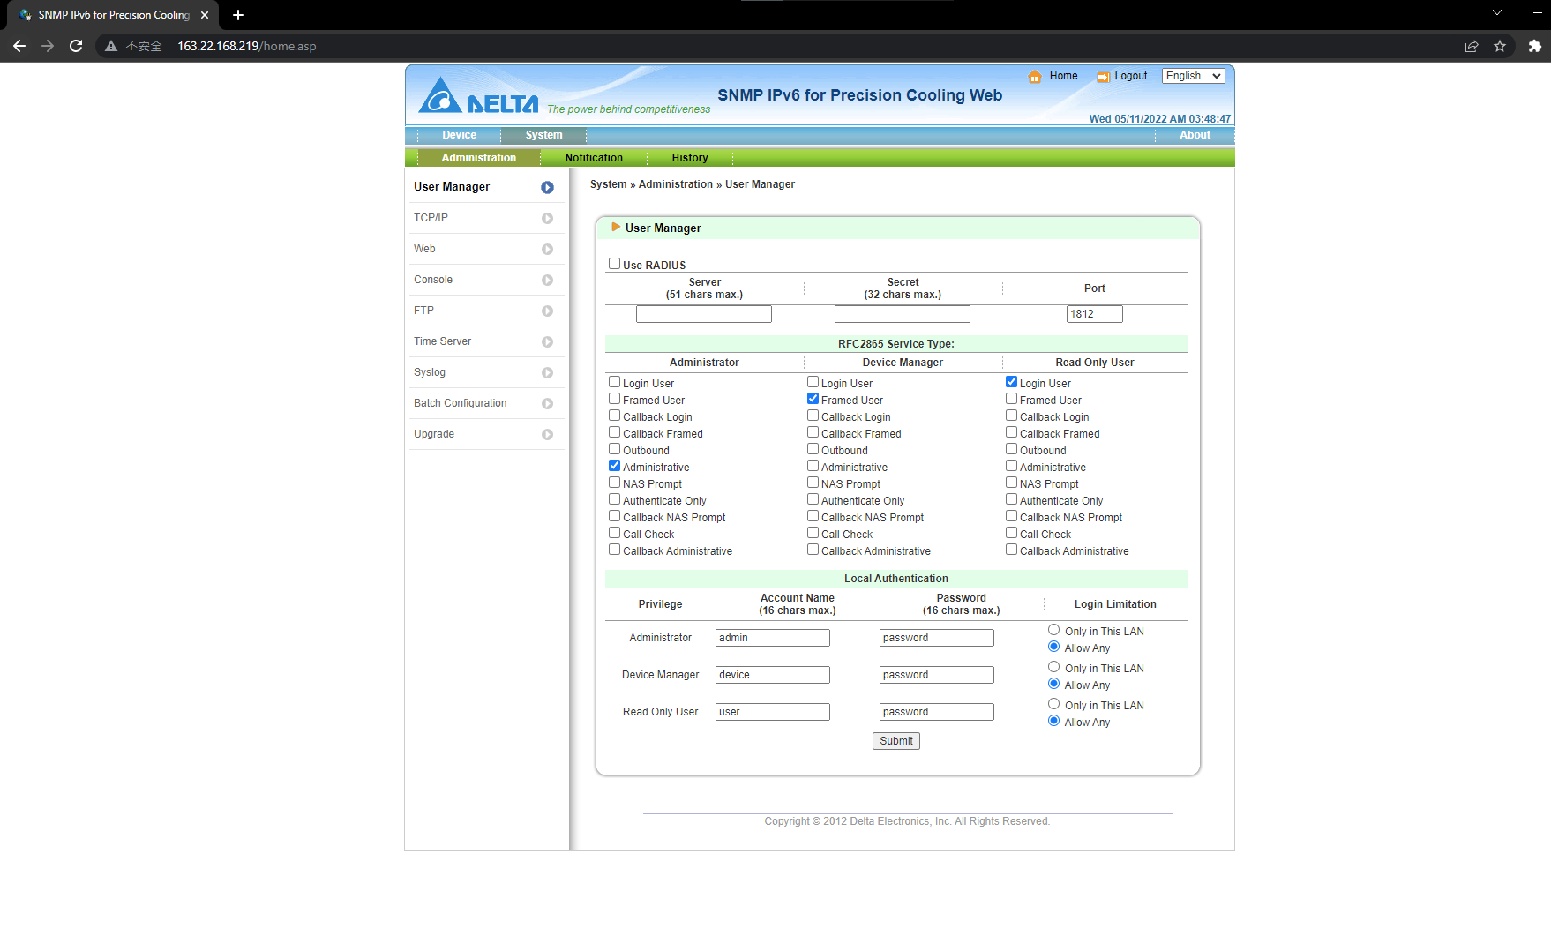
Task: Open a new browser tab
Action: [x=237, y=15]
